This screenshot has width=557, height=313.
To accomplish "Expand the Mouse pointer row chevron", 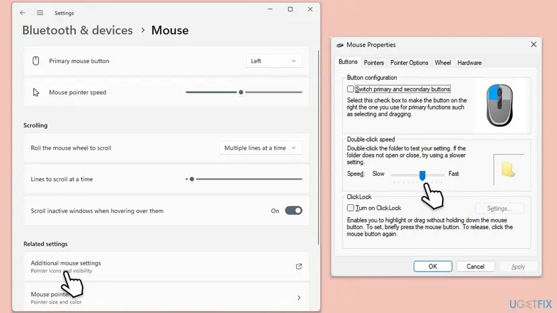I will (299, 298).
